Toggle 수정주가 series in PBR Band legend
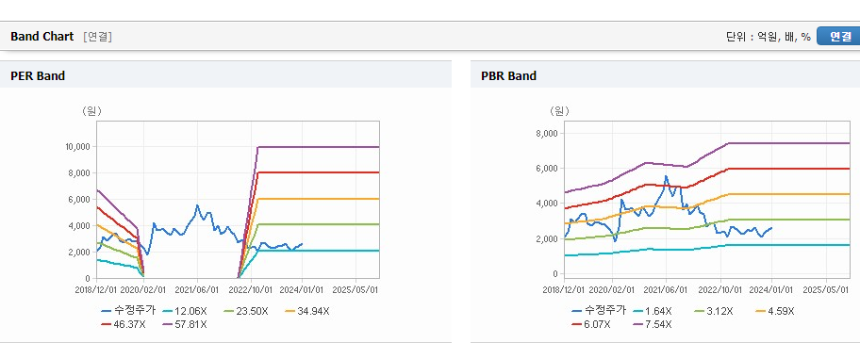The width and height of the screenshot is (860, 343). [x=599, y=311]
